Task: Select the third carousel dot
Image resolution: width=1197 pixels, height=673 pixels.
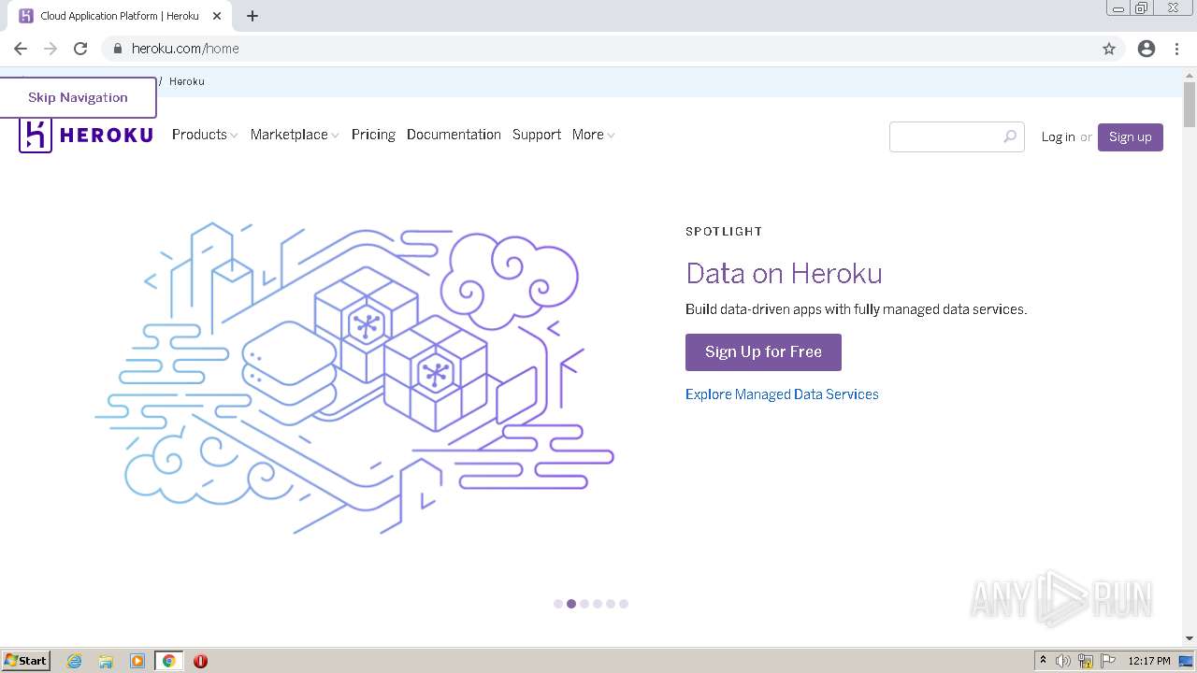Action: tap(584, 604)
